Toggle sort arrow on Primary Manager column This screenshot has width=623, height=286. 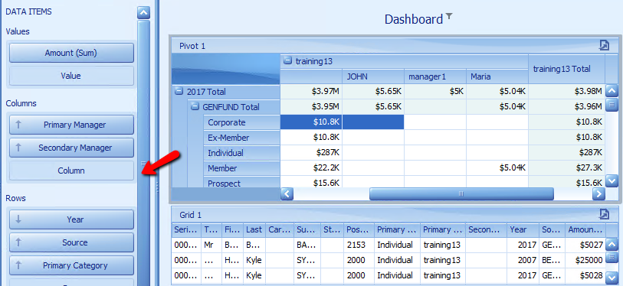coord(18,125)
